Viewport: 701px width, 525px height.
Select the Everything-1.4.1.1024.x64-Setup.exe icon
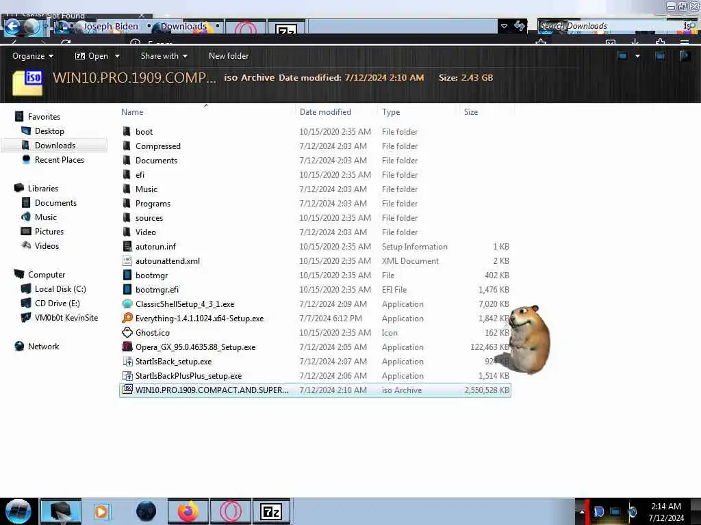[127, 319]
